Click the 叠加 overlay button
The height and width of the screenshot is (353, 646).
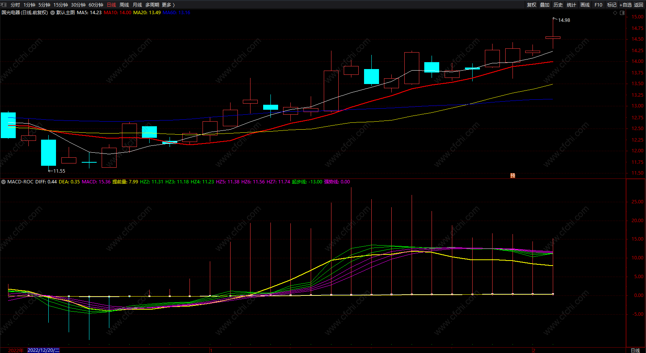545,5
